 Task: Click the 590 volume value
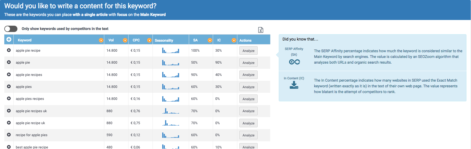click(109, 135)
